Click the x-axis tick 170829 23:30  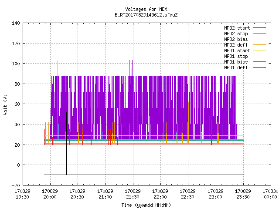pos(243,194)
